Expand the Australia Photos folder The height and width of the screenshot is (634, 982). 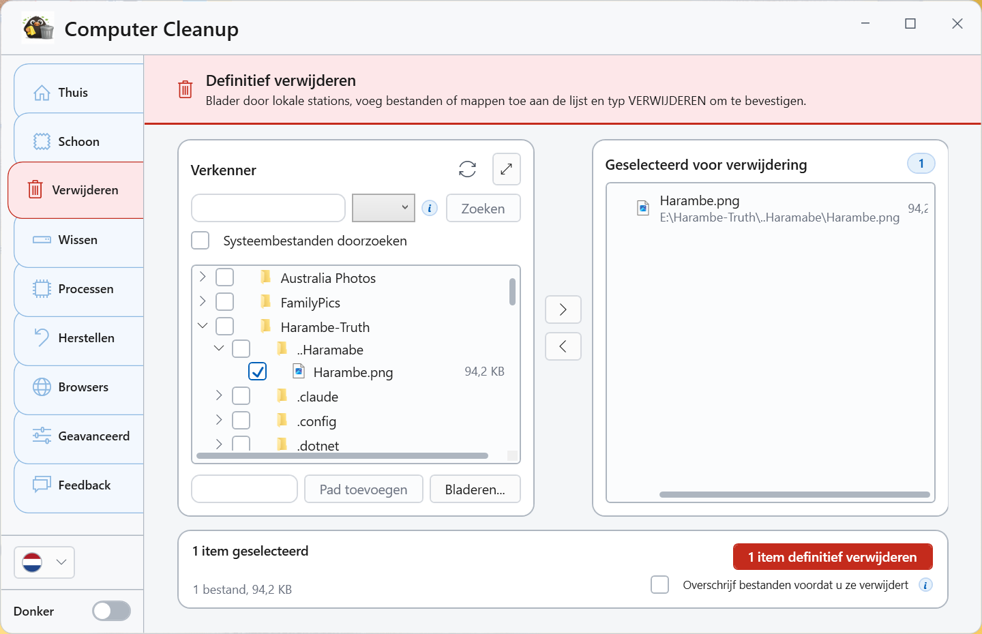[203, 277]
